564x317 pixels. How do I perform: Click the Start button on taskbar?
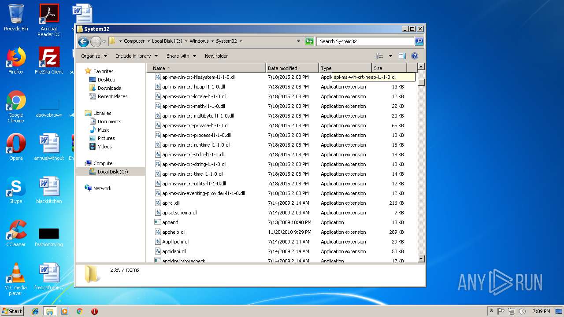coord(12,311)
